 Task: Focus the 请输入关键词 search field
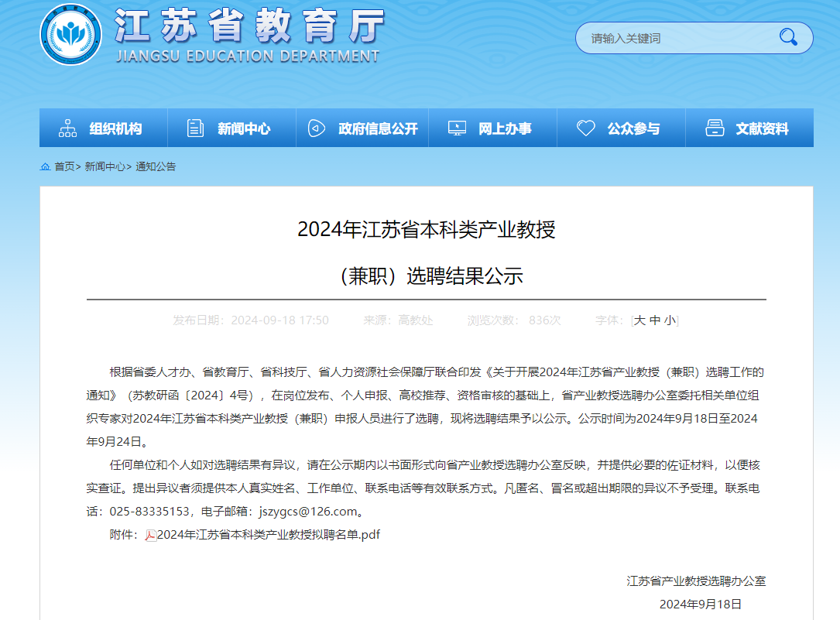point(674,38)
